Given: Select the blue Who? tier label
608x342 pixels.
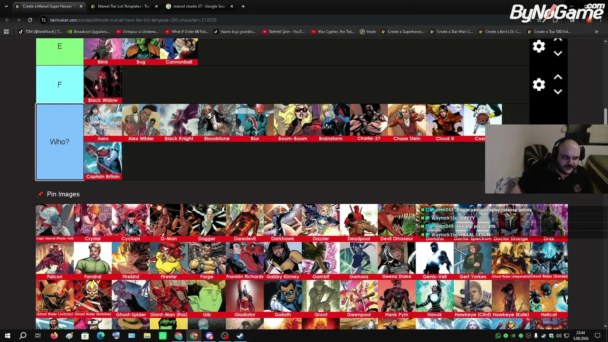Looking at the screenshot, I should pyautogui.click(x=59, y=142).
